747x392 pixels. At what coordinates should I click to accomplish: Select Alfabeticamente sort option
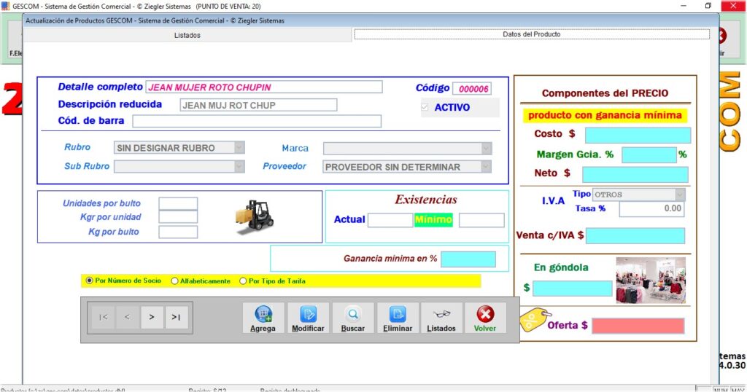(x=175, y=281)
